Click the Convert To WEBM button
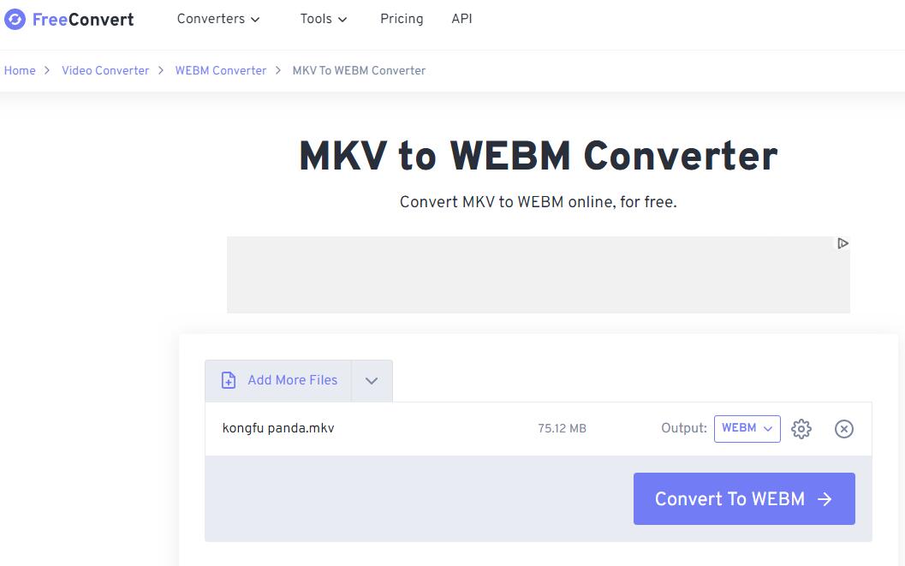The height and width of the screenshot is (566, 905). point(729,499)
